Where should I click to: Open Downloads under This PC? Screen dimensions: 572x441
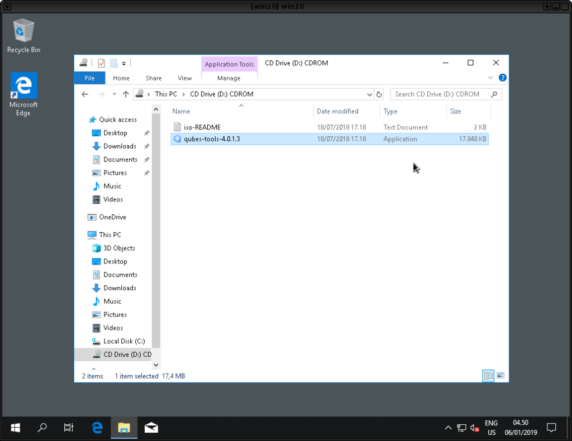(x=120, y=288)
